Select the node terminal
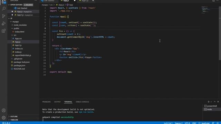 point(212,109)
